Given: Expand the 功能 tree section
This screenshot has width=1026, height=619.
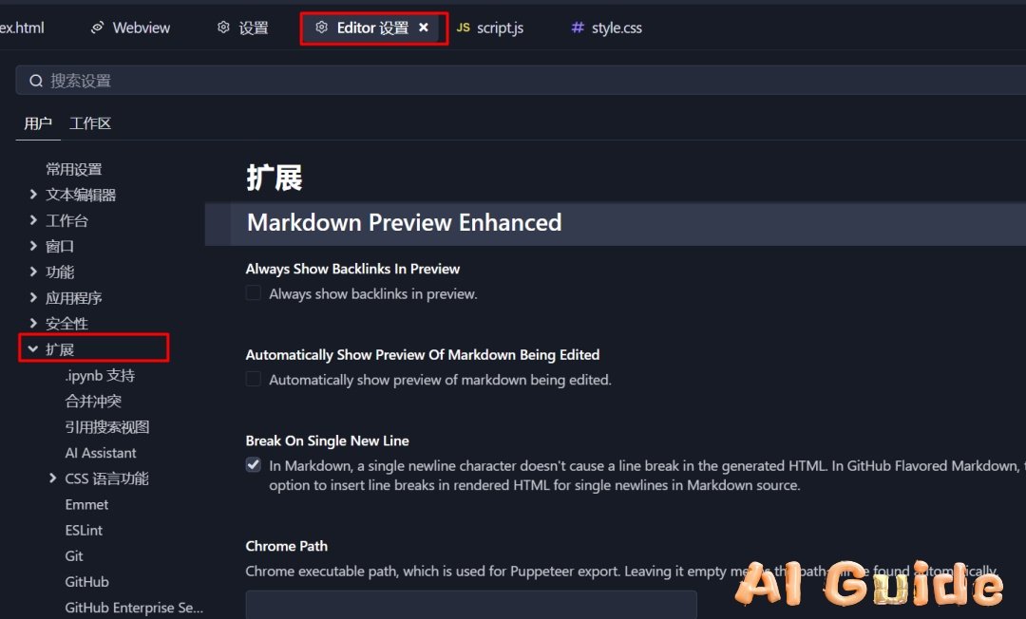Looking at the screenshot, I should click(33, 272).
